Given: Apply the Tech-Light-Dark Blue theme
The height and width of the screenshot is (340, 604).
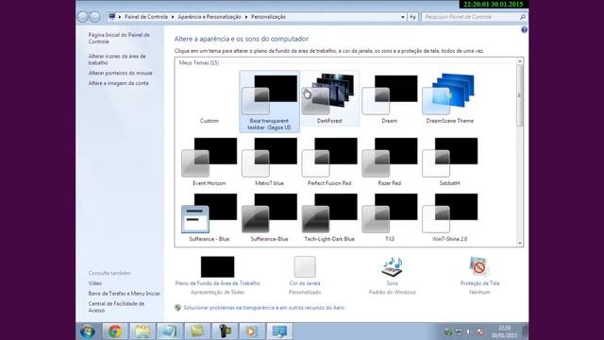Looking at the screenshot, I should click(329, 218).
